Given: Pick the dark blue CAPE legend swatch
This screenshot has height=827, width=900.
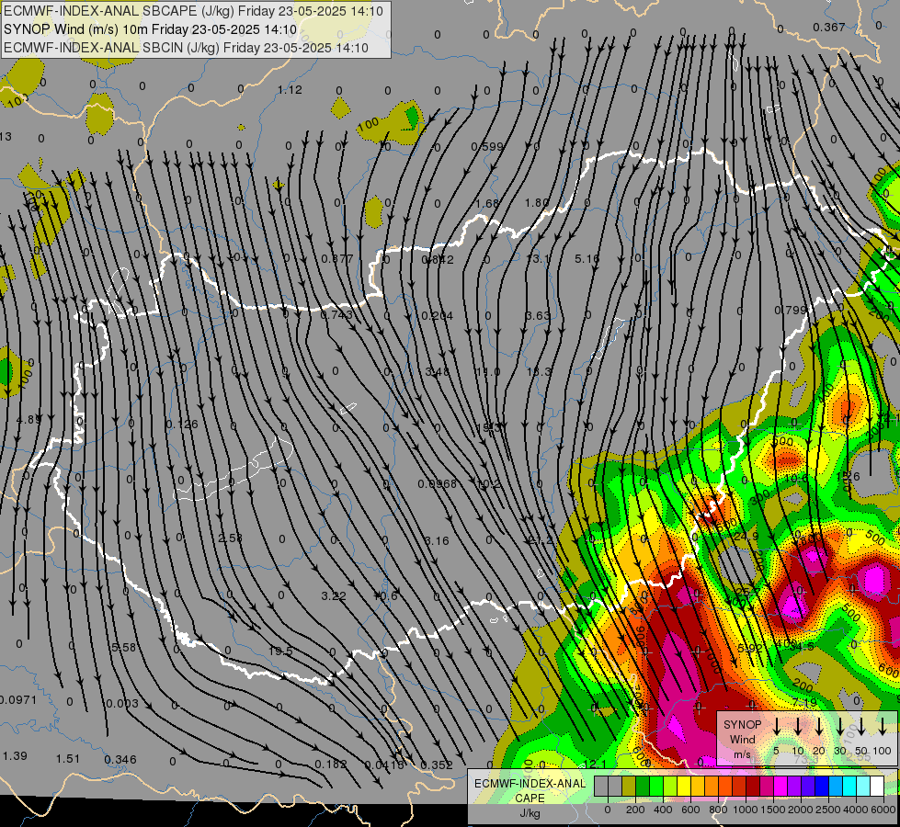Looking at the screenshot, I should (x=821, y=787).
